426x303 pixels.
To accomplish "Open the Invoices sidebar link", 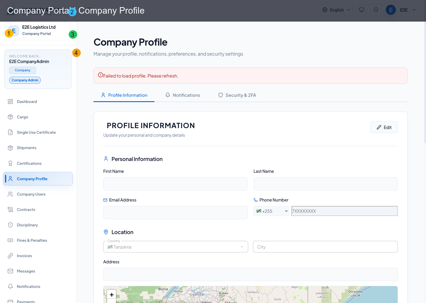I will point(38,256).
